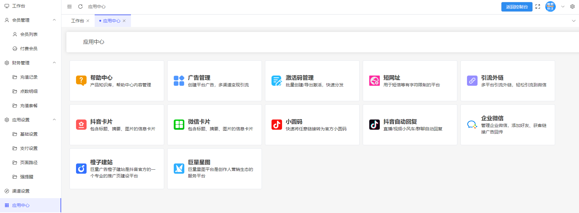
Task: Toggle the sidebar collapse hamburger icon
Action: [x=70, y=7]
